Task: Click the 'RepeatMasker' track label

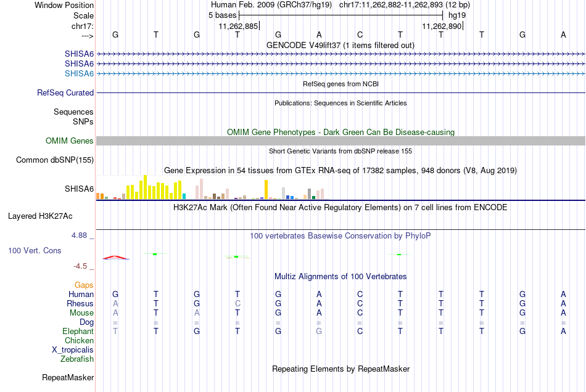Action: pyautogui.click(x=68, y=378)
